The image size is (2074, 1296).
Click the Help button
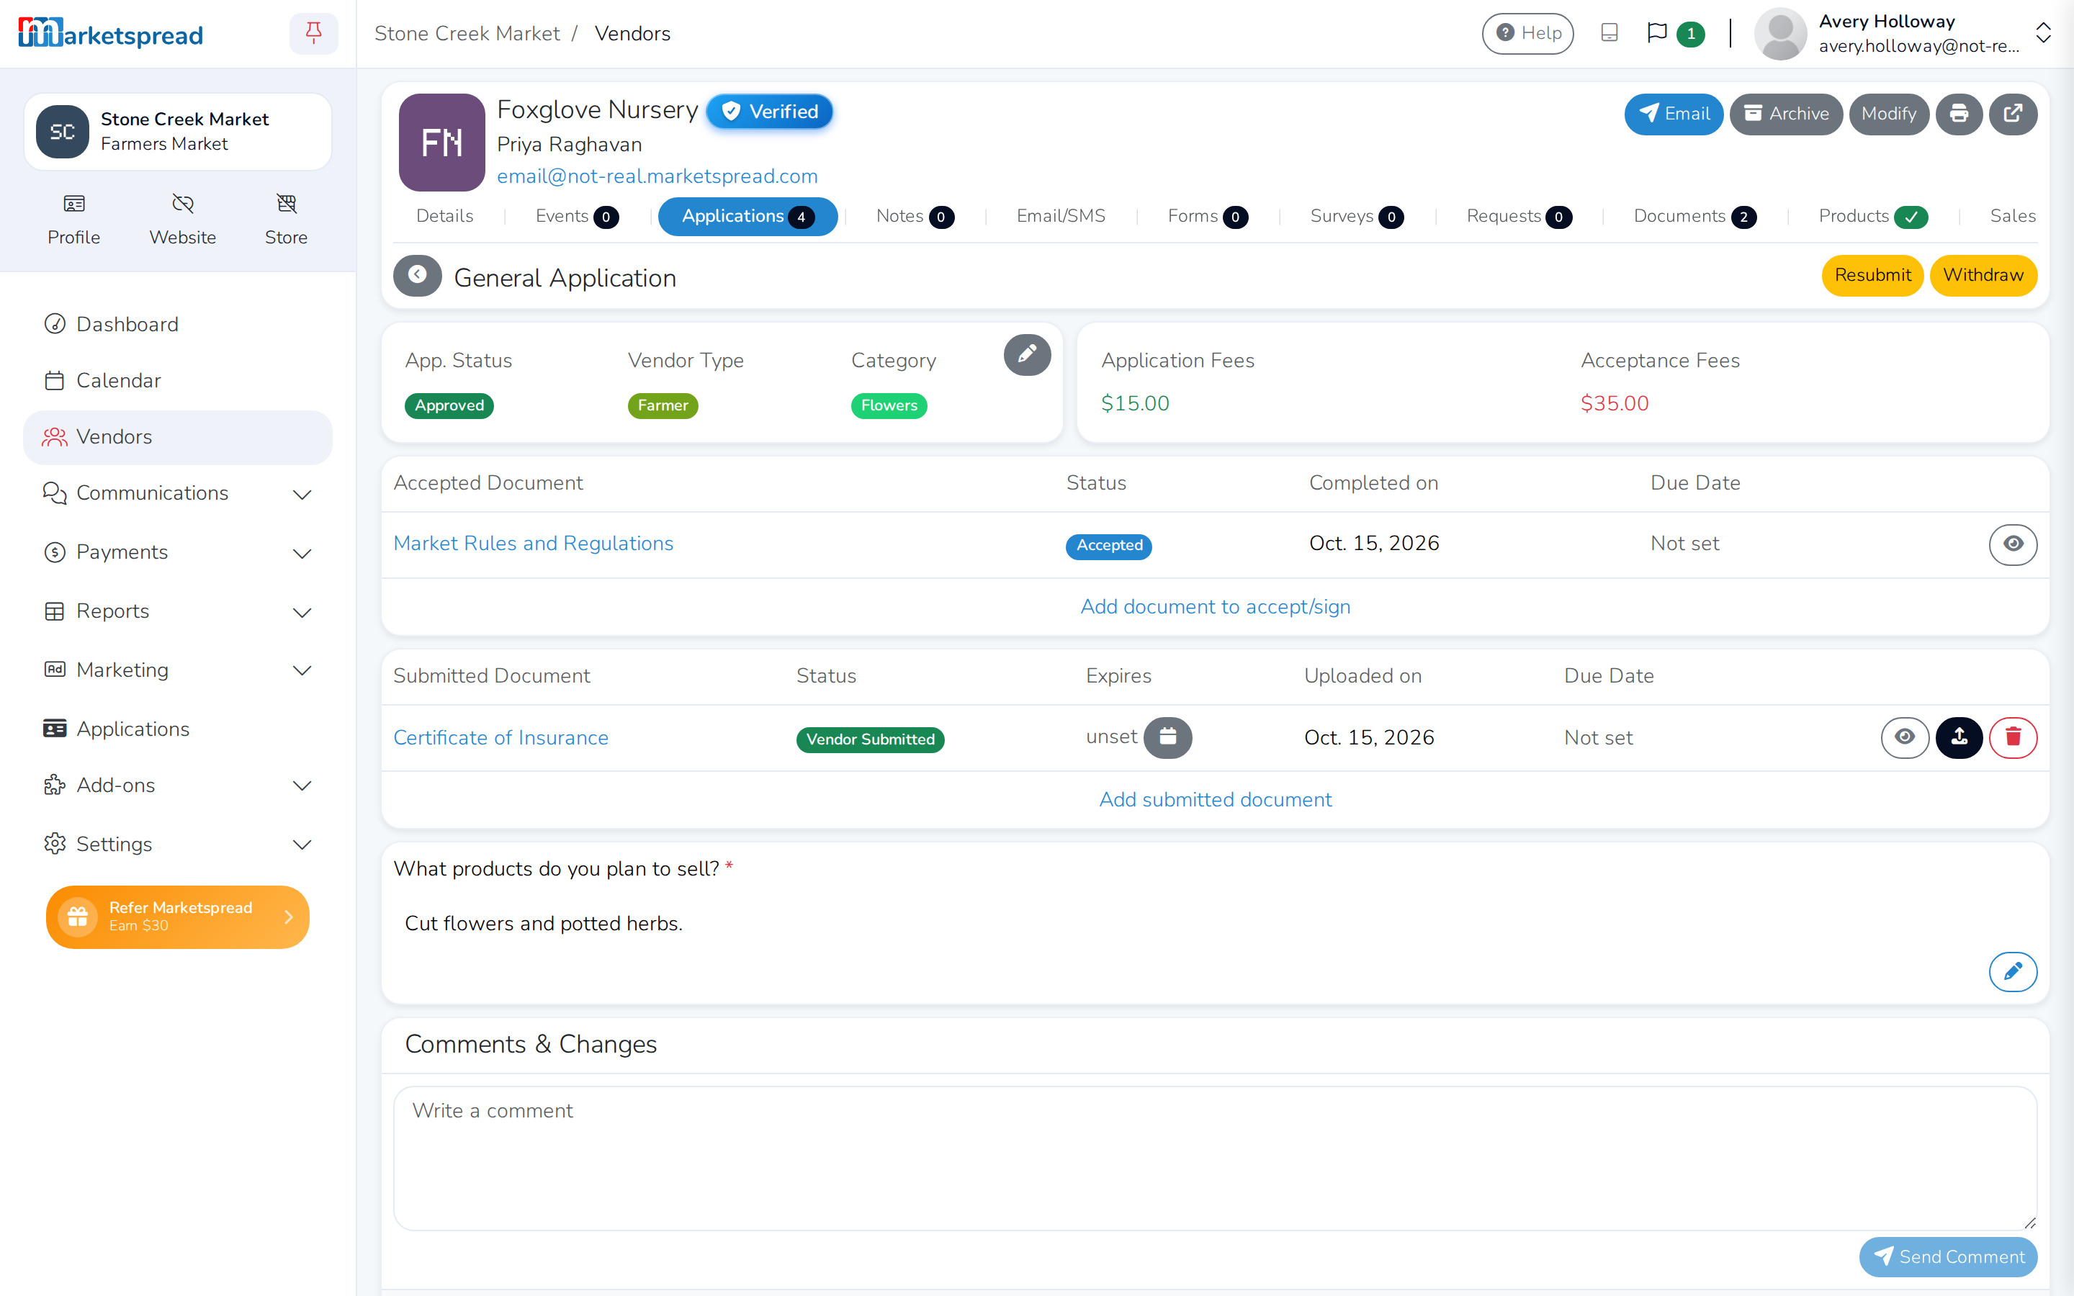1528,33
